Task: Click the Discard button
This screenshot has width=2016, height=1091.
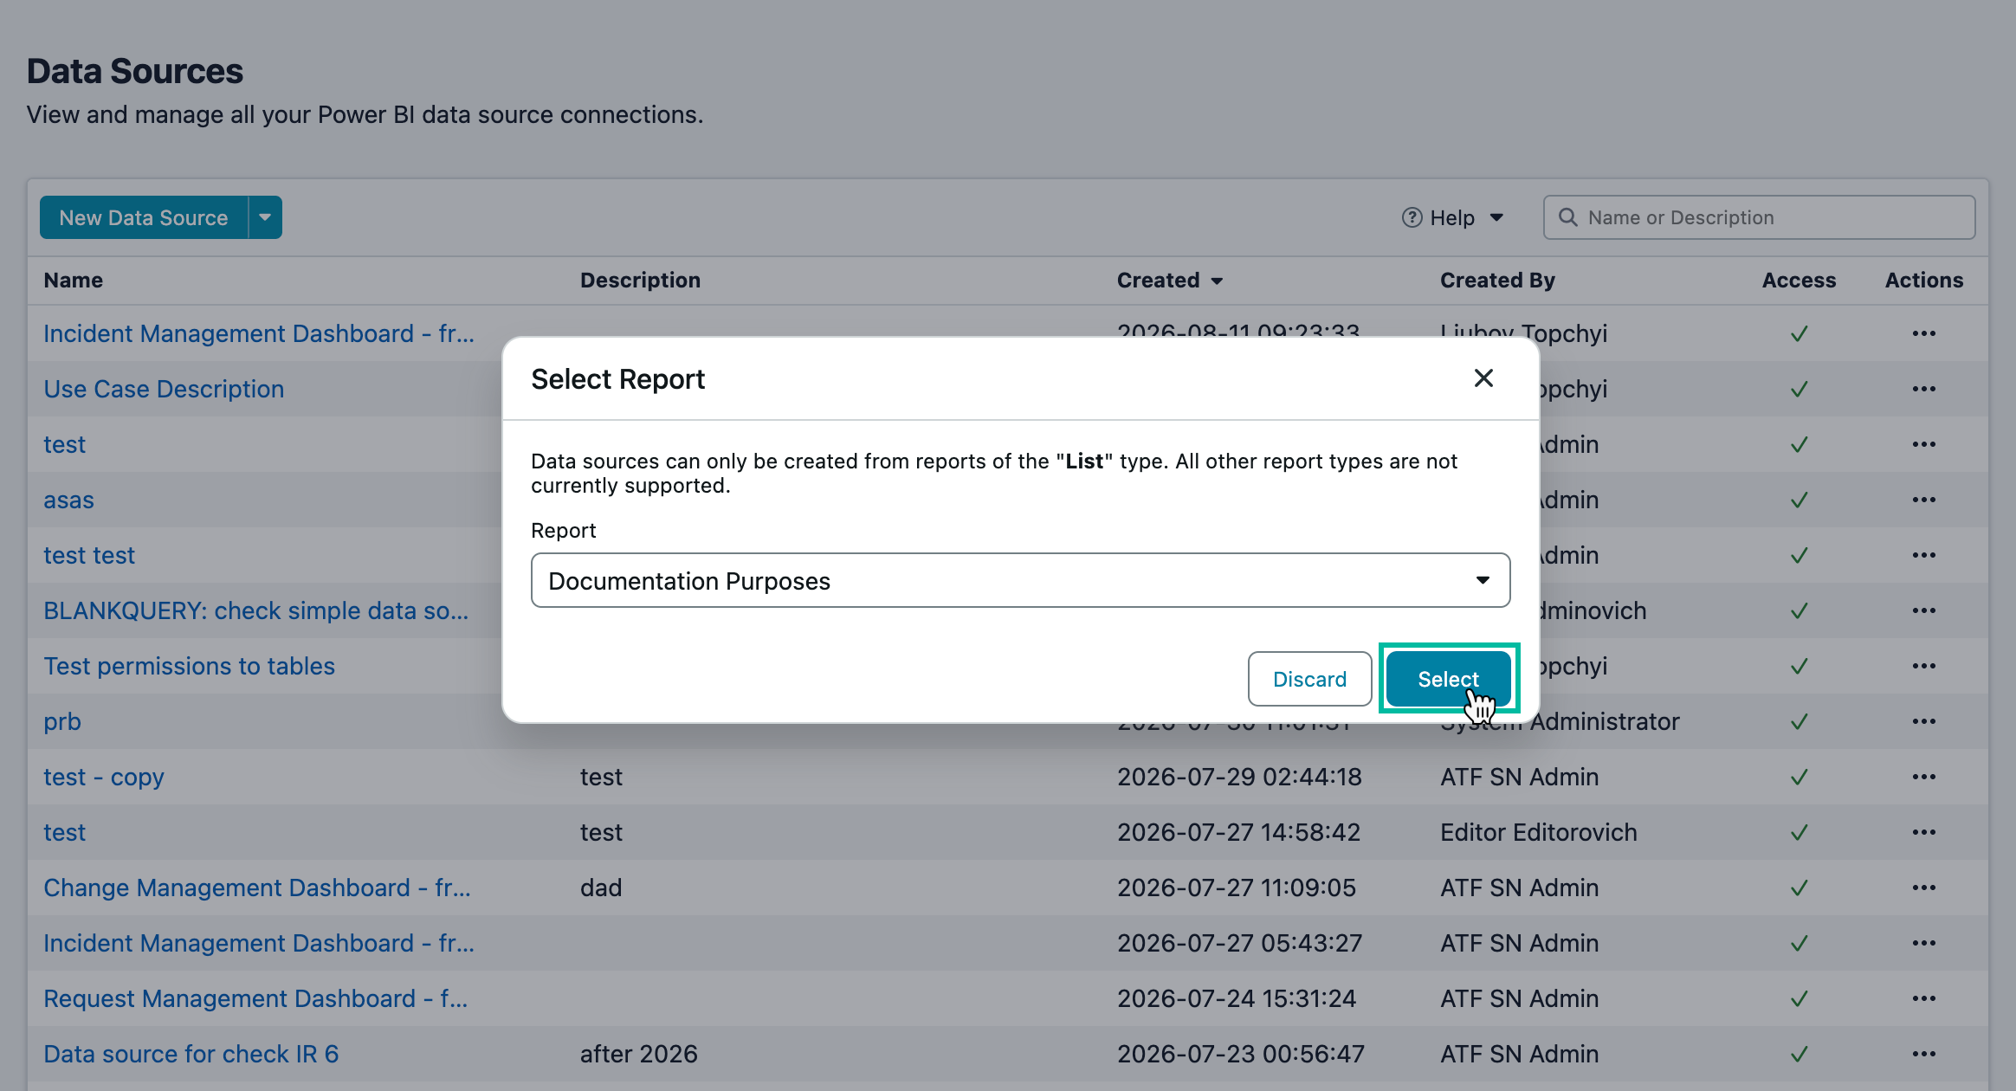Action: pyautogui.click(x=1309, y=679)
